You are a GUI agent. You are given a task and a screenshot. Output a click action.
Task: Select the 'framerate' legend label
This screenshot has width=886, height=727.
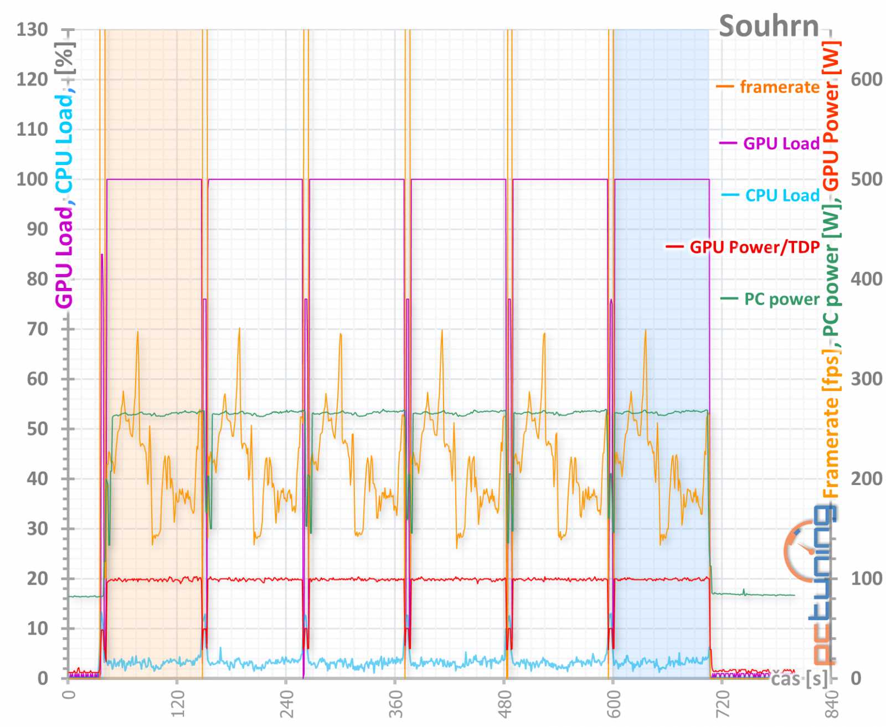pos(780,87)
